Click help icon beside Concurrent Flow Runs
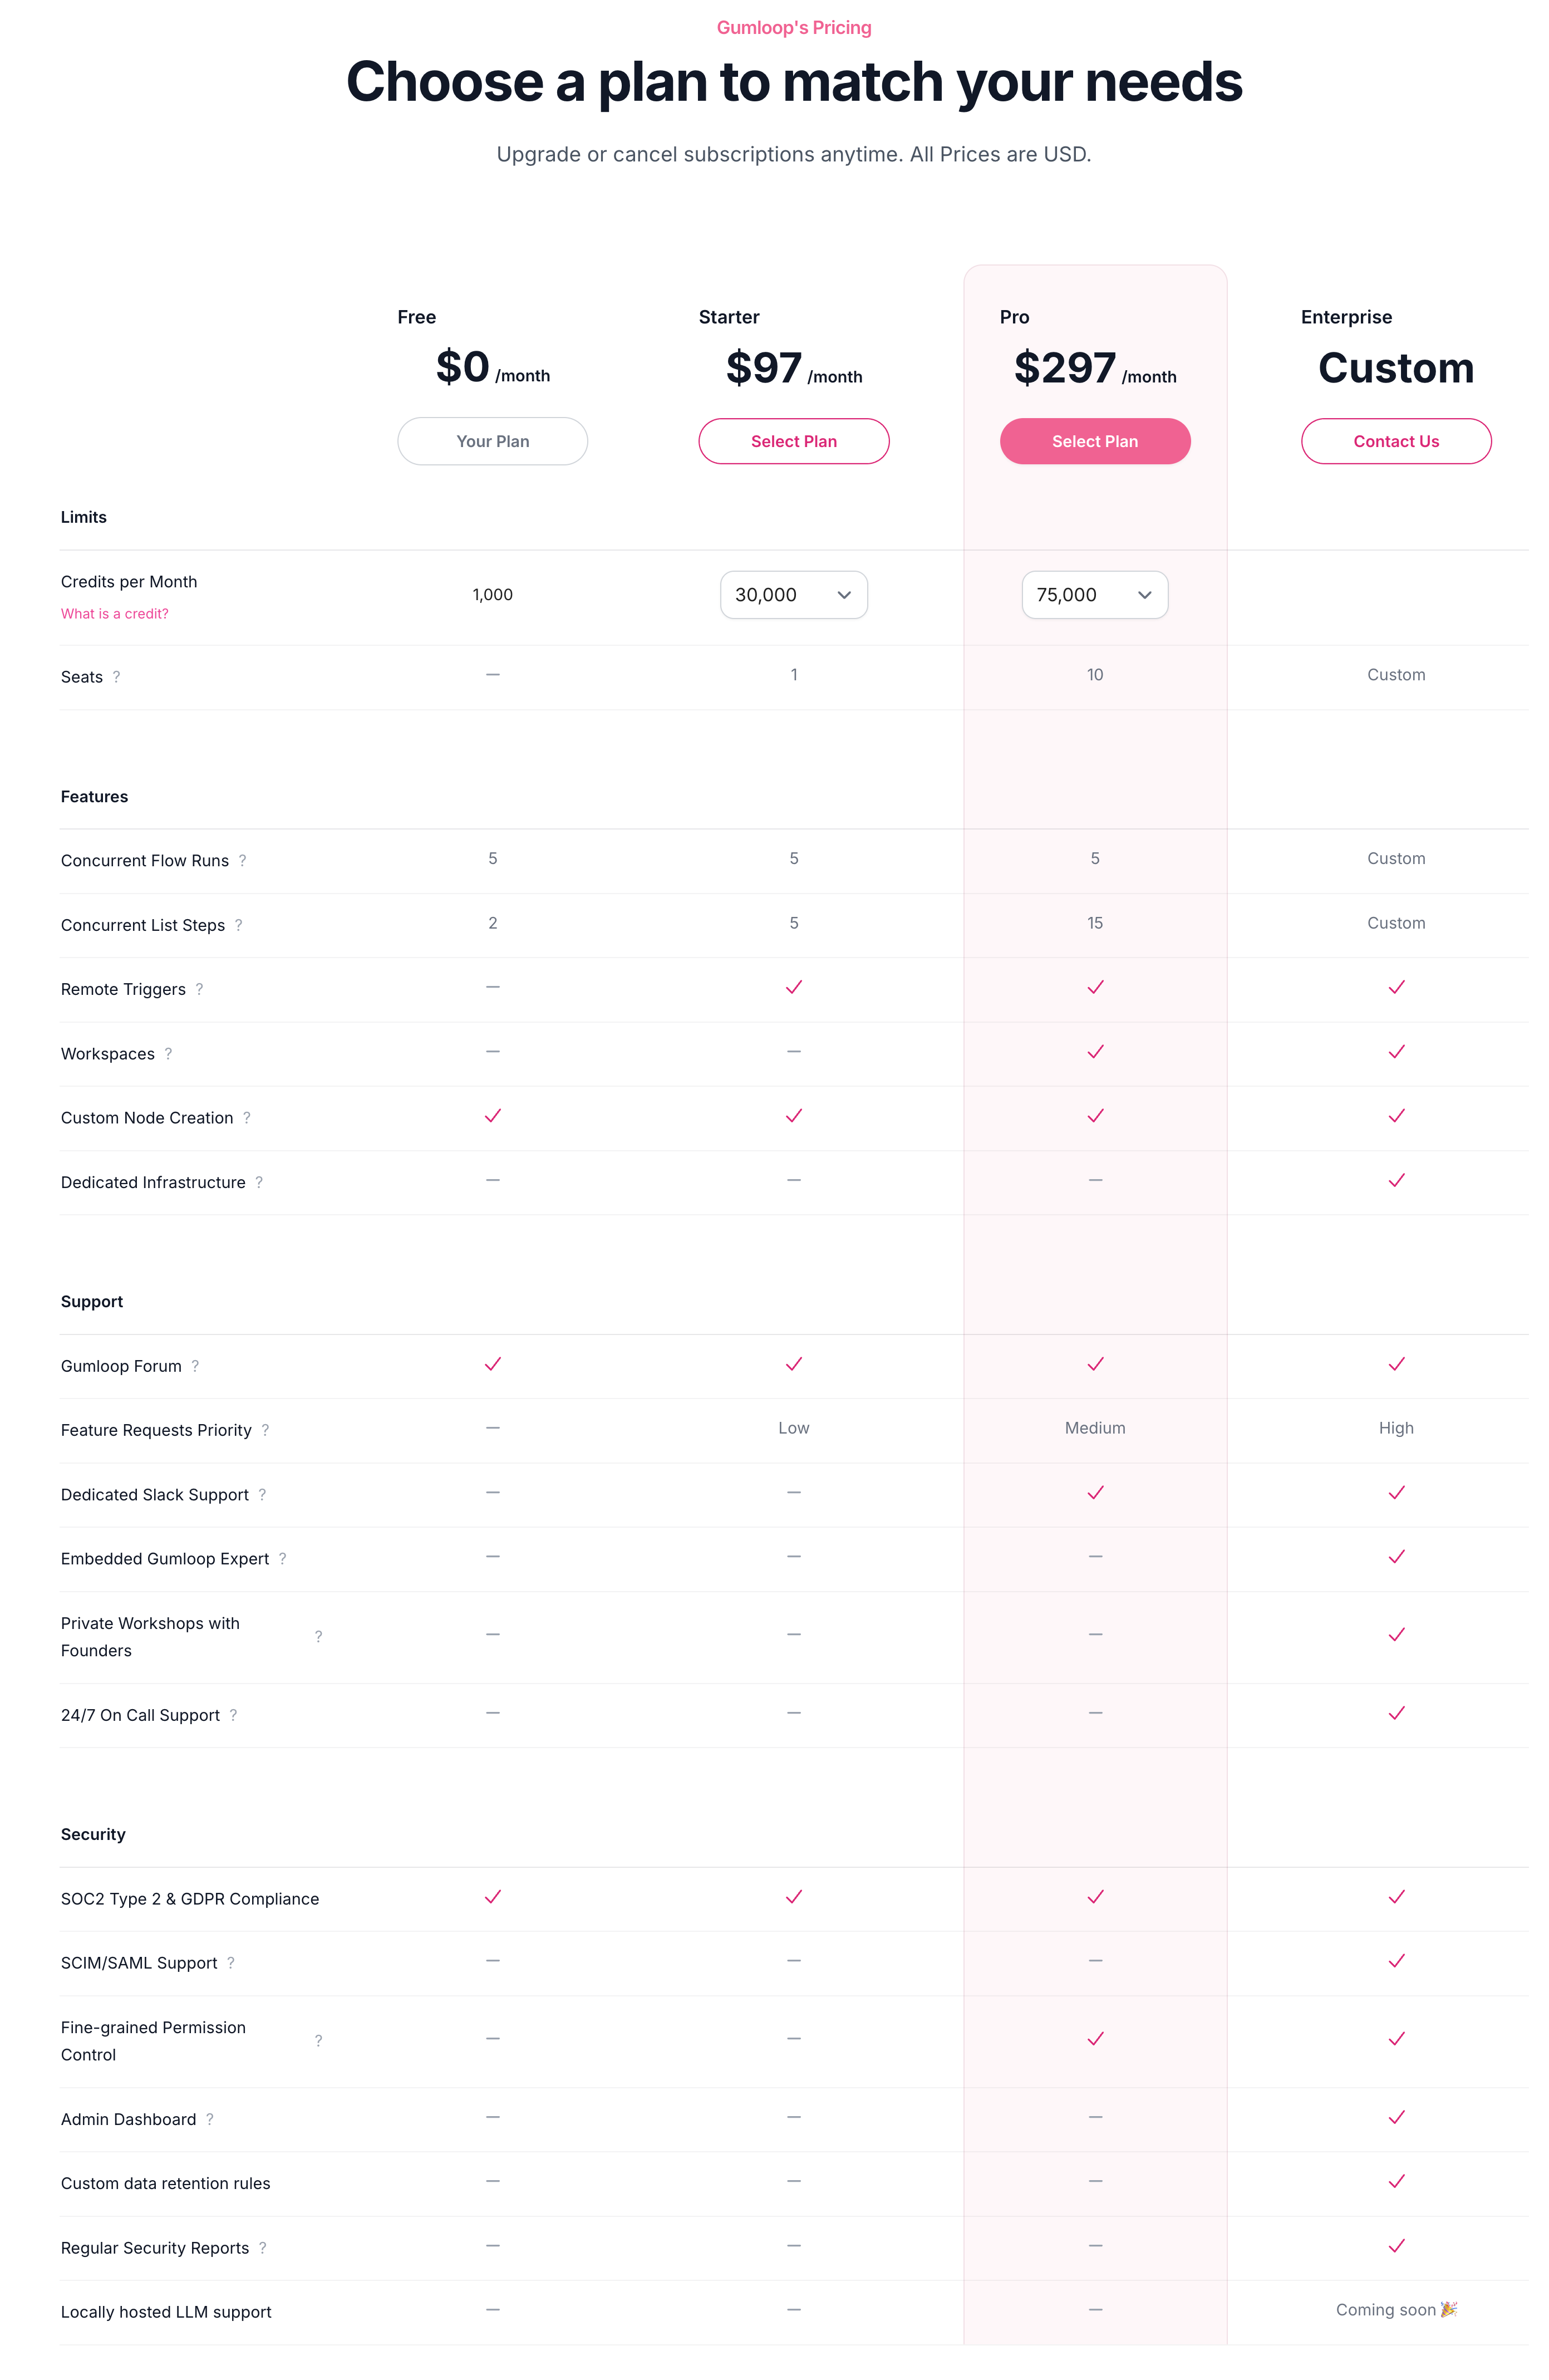This screenshot has height=2380, width=1549. [242, 860]
